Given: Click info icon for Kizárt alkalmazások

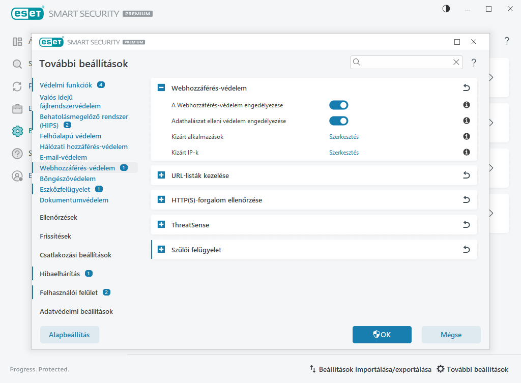Looking at the screenshot, I should coord(466,137).
